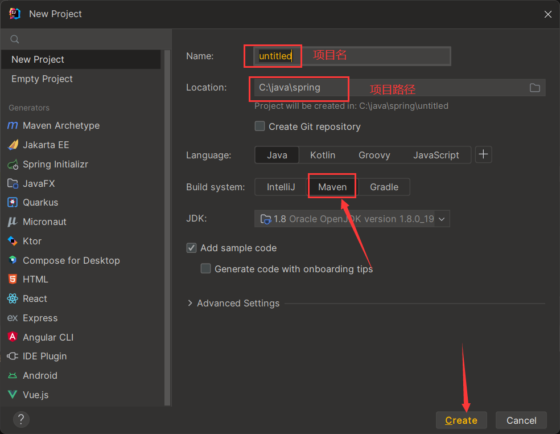The width and height of the screenshot is (560, 434).
Task: Click the Angular CLI red icon
Action: click(x=13, y=337)
